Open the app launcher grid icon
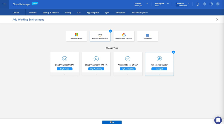 tap(4, 4)
